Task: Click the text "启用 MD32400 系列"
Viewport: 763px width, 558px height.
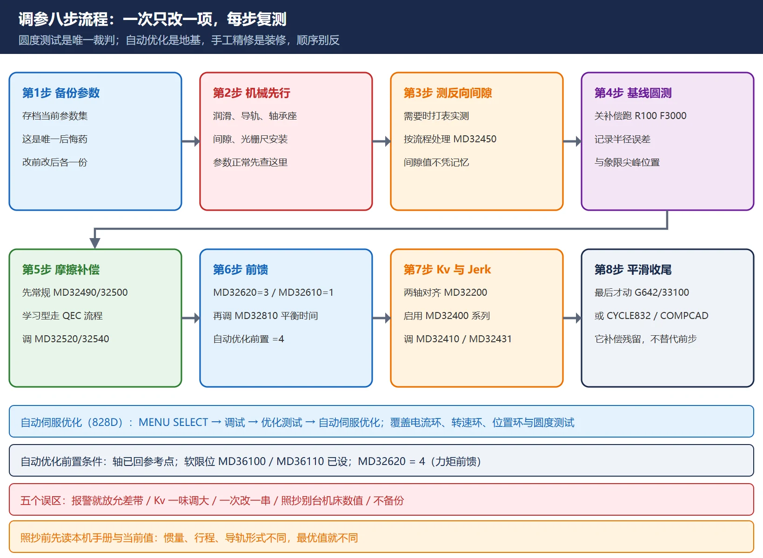Action: pyautogui.click(x=447, y=316)
